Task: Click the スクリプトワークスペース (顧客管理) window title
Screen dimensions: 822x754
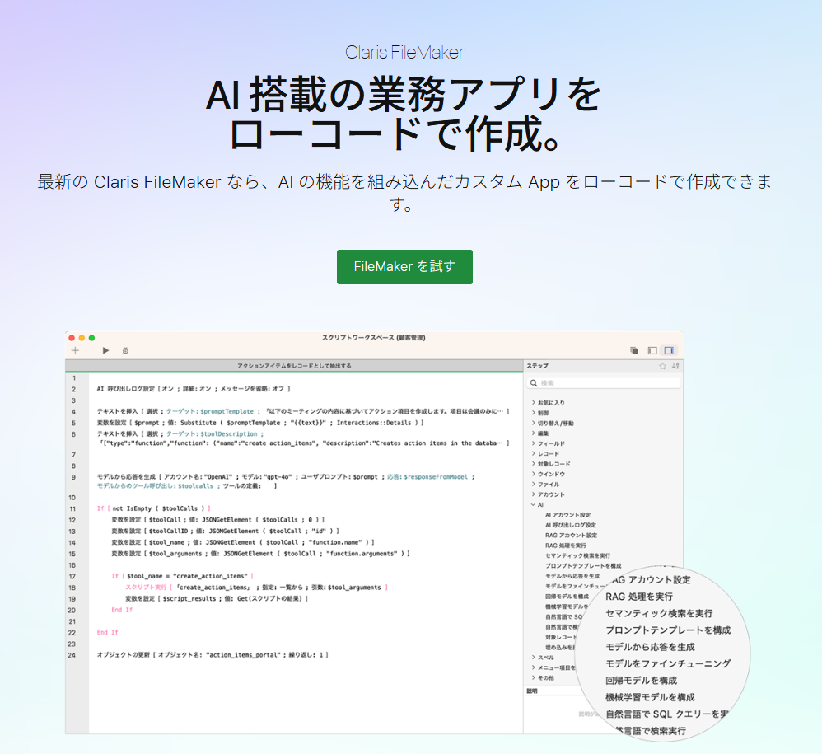Action: (x=374, y=338)
